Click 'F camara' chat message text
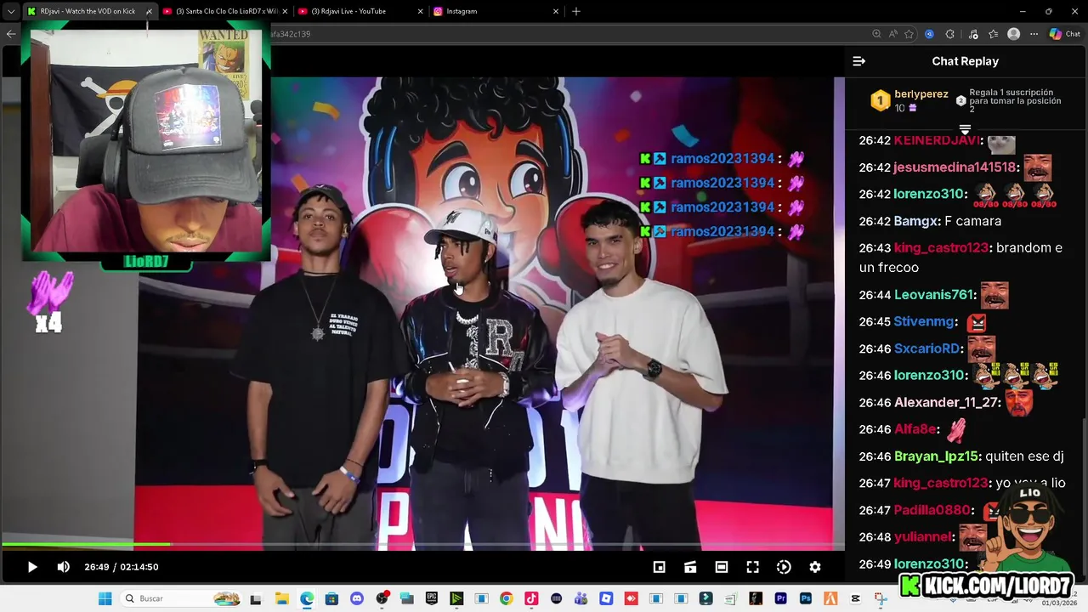The image size is (1088, 612). (x=973, y=221)
